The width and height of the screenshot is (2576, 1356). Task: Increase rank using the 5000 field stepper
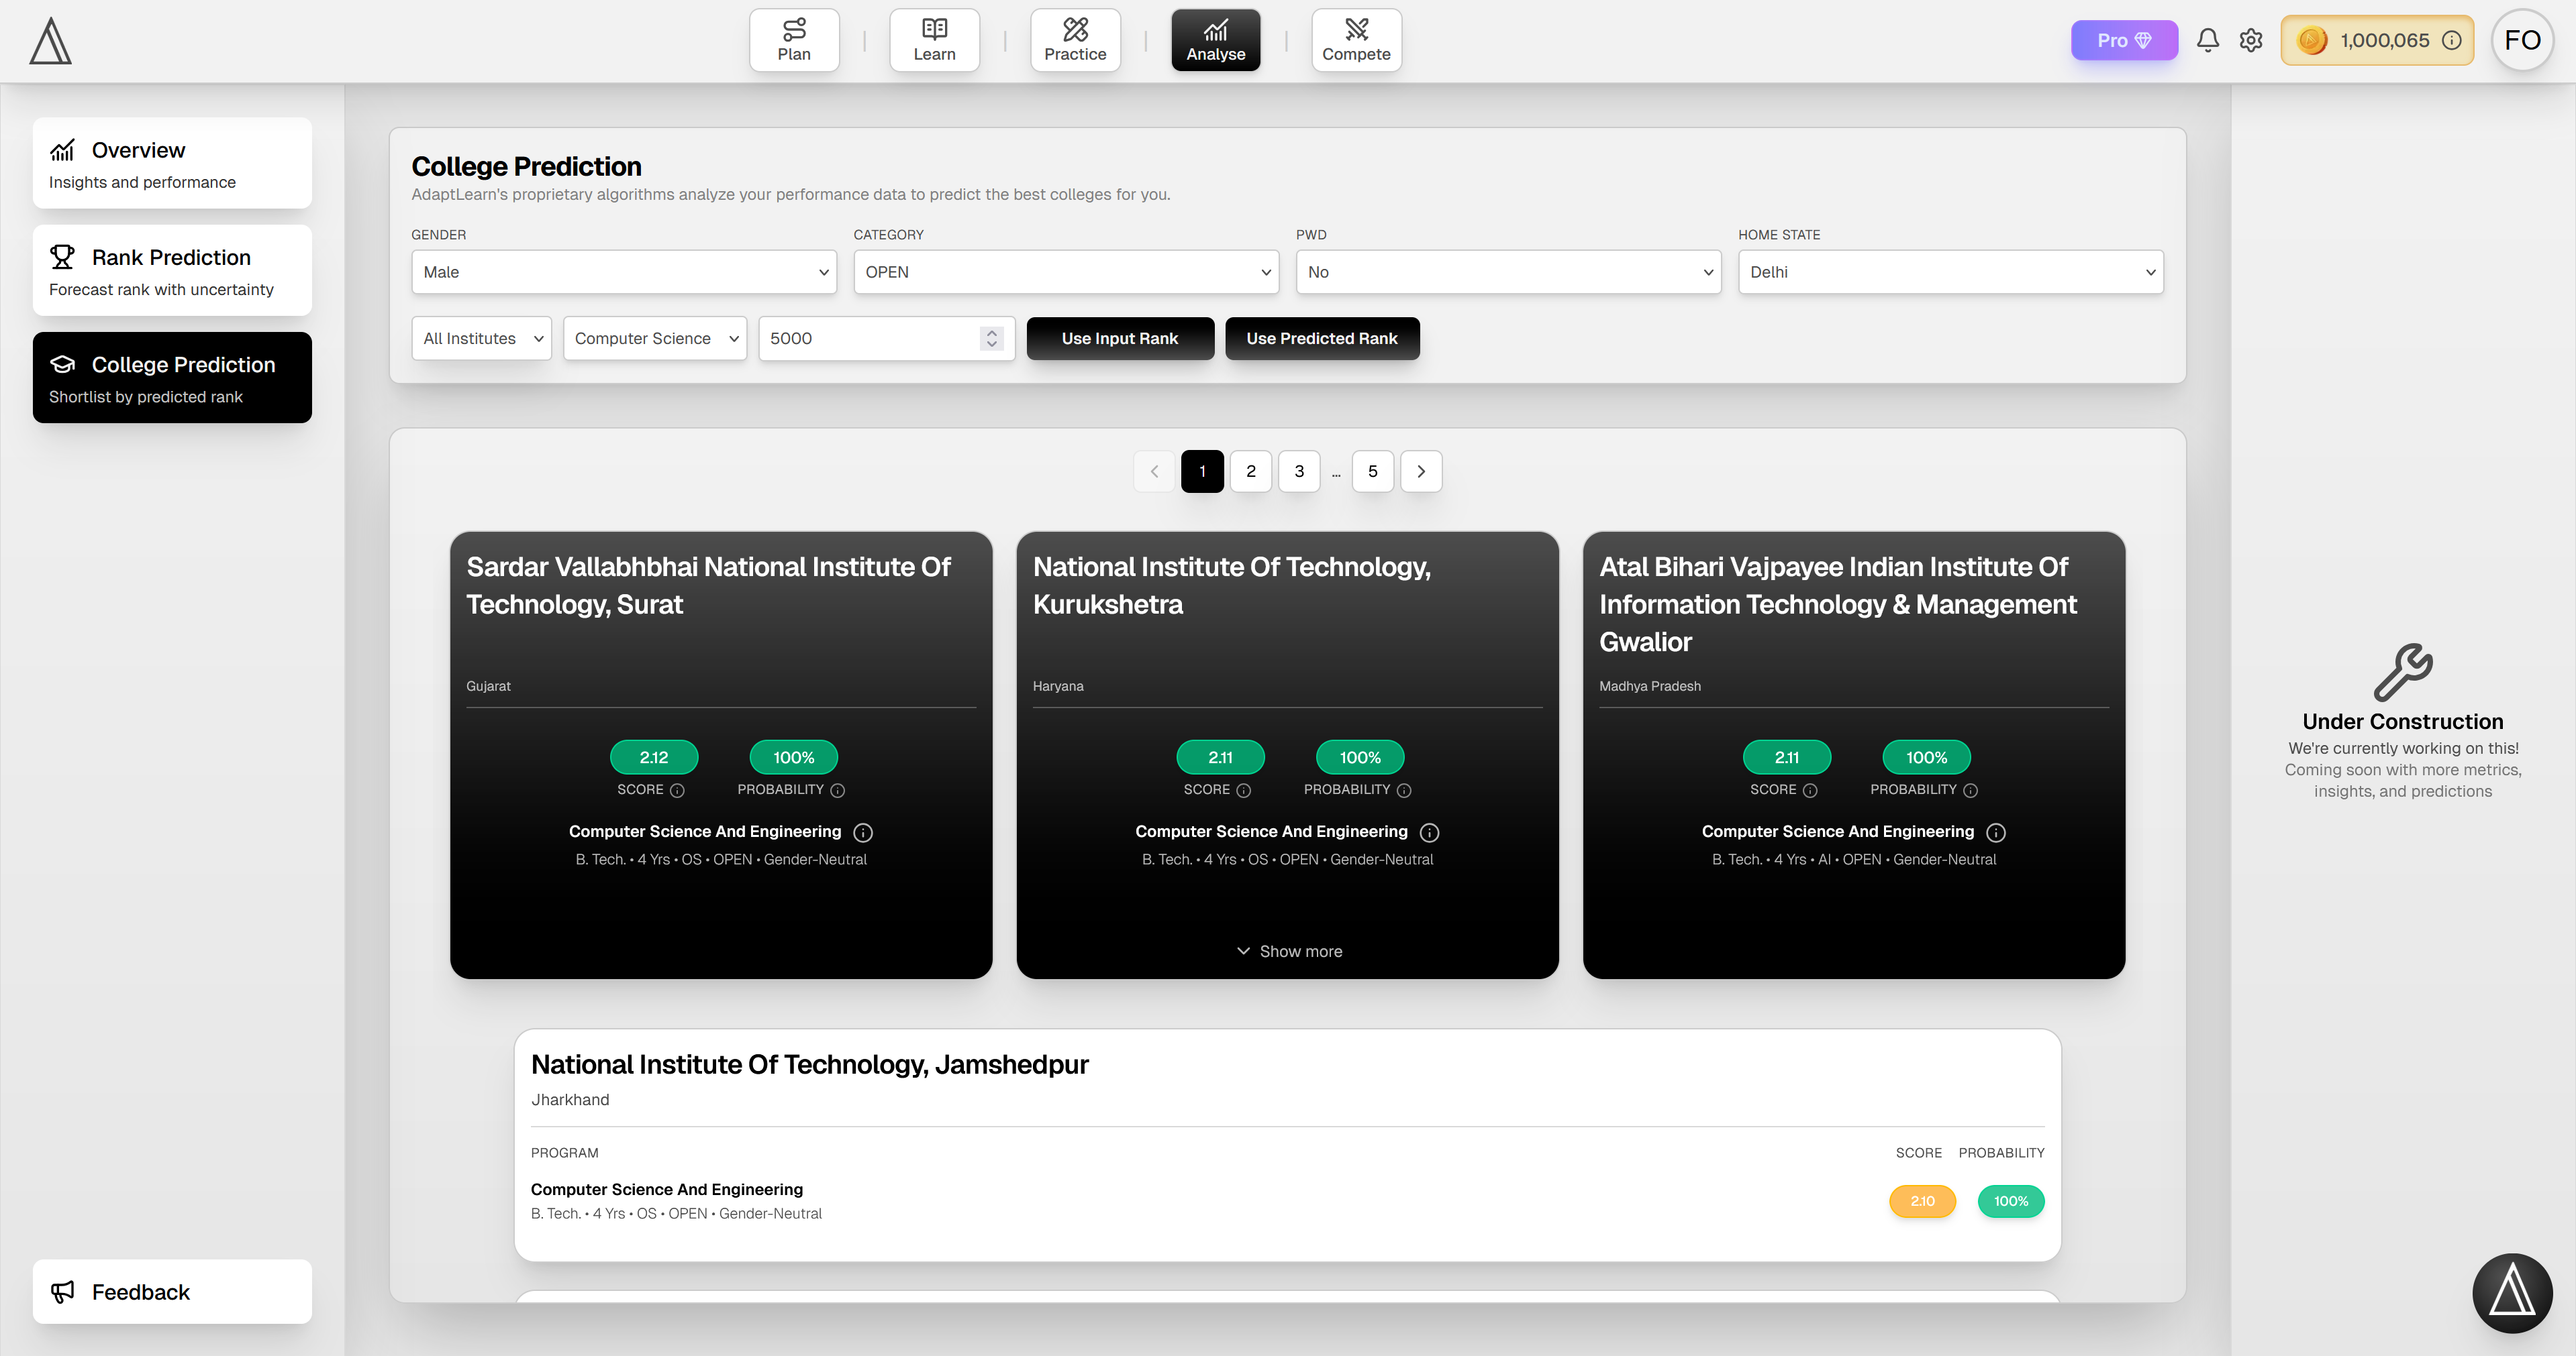991,332
